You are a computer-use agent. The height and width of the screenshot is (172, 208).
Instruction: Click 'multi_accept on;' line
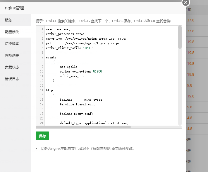(74, 76)
